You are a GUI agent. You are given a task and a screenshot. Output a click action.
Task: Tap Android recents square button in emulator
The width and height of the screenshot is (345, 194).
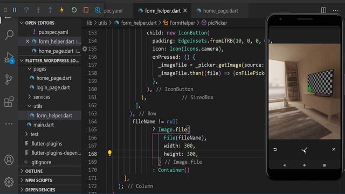(325, 165)
